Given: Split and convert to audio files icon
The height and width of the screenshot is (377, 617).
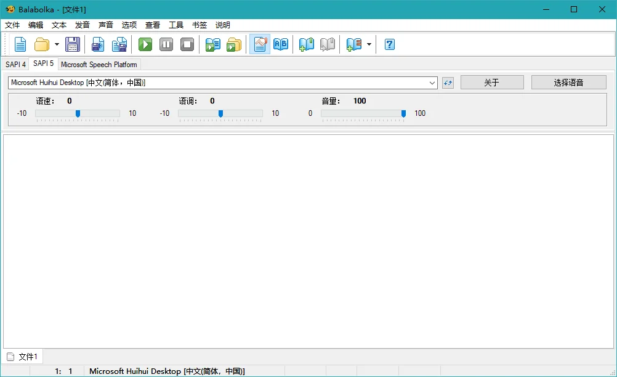Looking at the screenshot, I should tap(119, 44).
